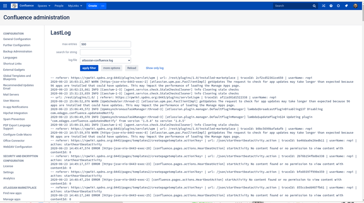
Task: Open the shuffle arrows icon in header
Action: pos(324,6)
